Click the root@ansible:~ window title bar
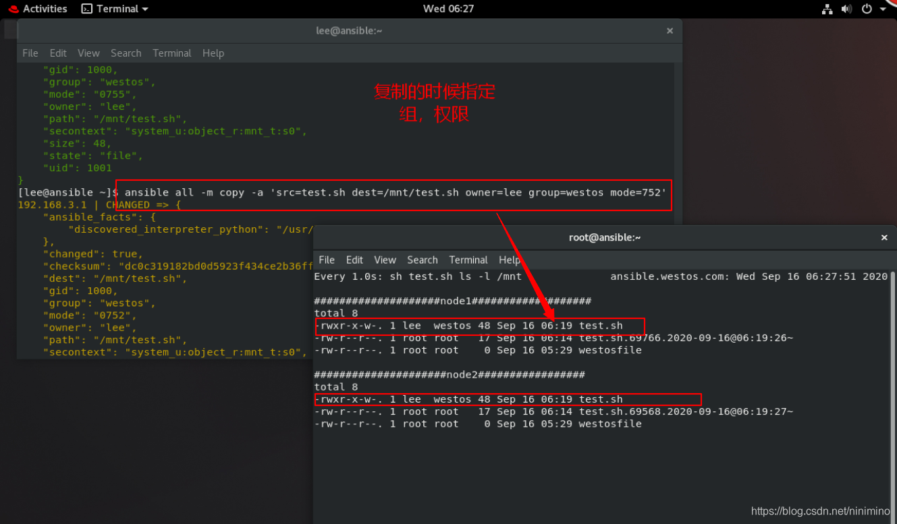This screenshot has height=524, width=897. 605,237
